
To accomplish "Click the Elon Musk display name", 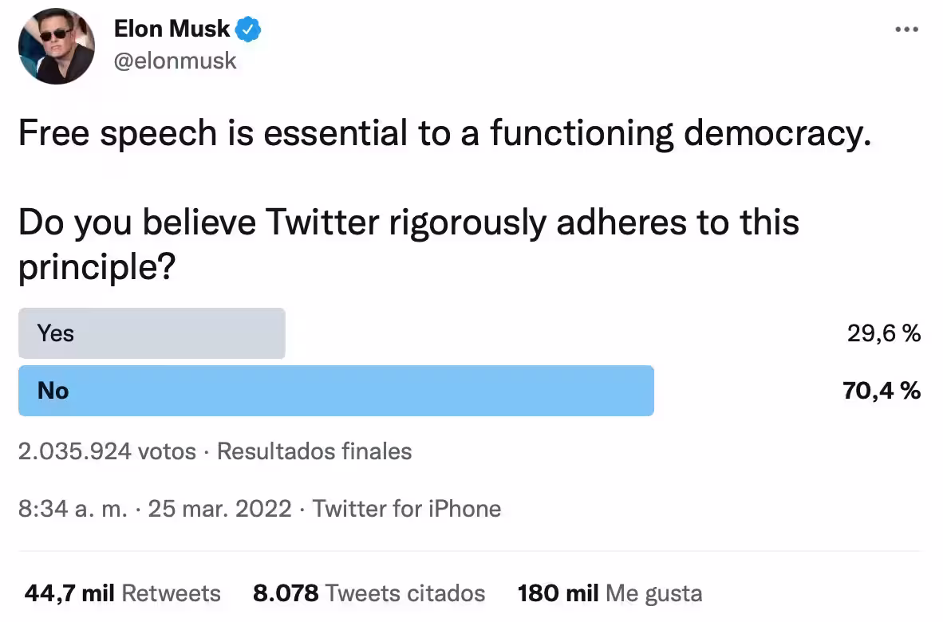I will coord(172,28).
